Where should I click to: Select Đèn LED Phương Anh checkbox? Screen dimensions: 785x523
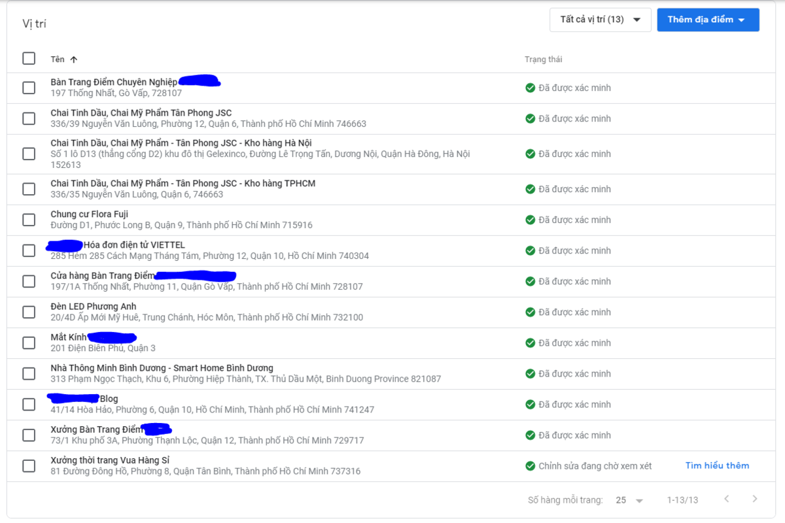click(x=29, y=312)
